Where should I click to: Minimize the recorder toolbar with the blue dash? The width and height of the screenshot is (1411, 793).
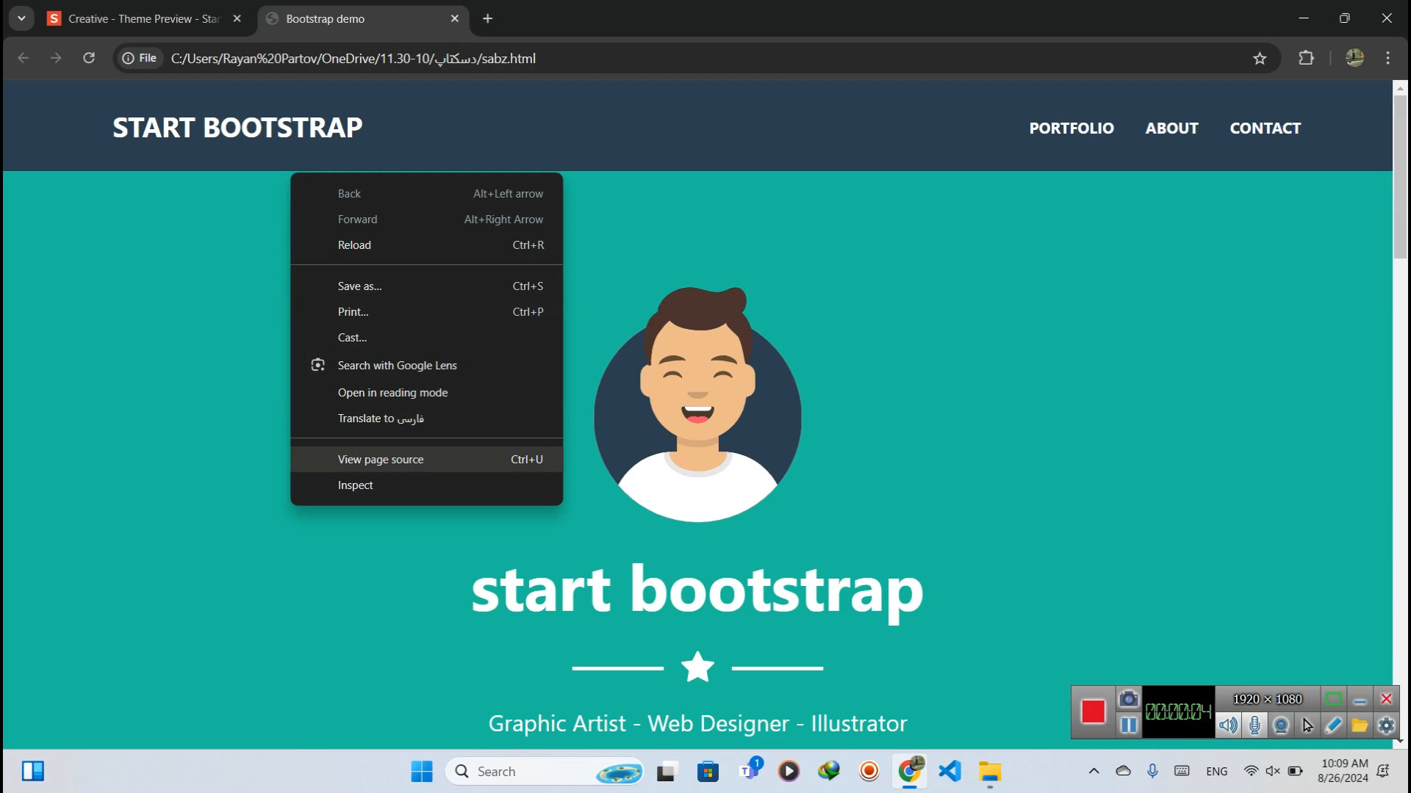tap(1360, 699)
